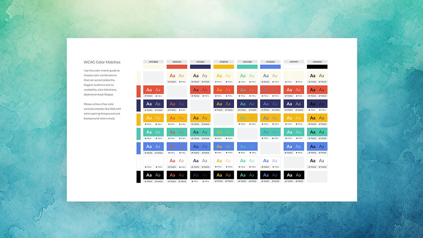Select the red color swatch in header row
This screenshot has width=423, height=238.
coord(177,67)
